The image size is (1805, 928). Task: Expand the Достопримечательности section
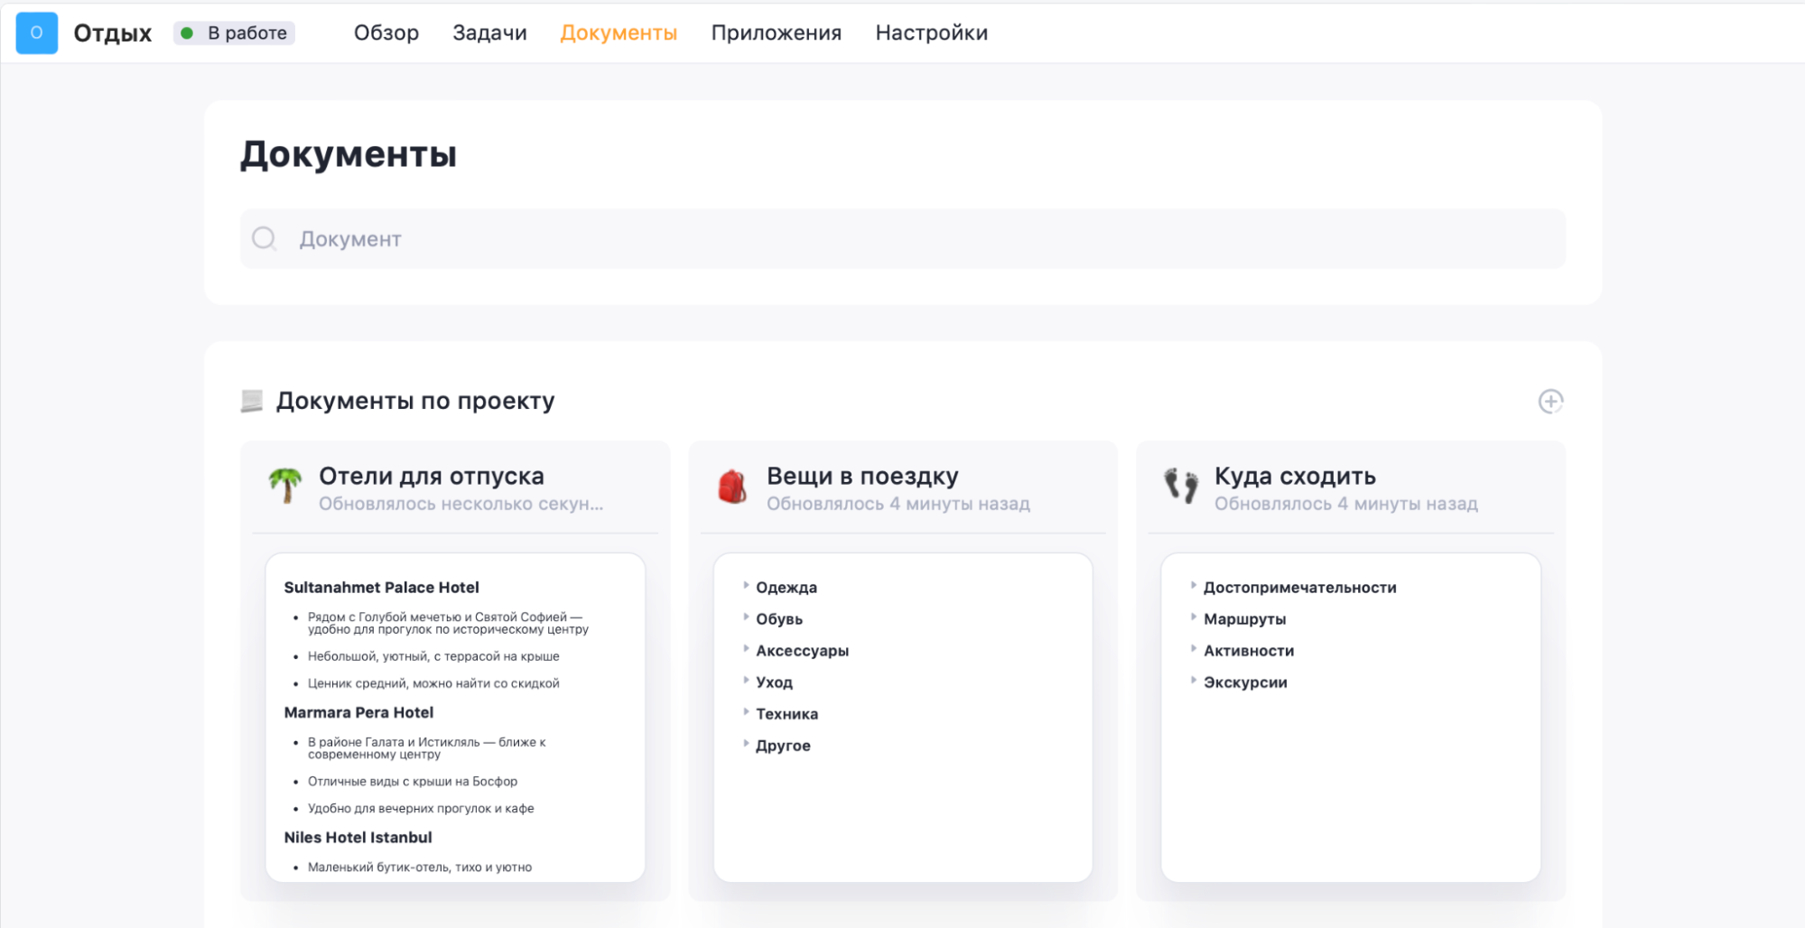pyautogui.click(x=1194, y=586)
